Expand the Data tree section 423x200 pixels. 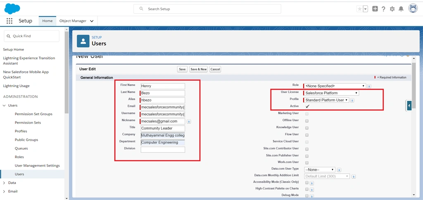click(x=4, y=183)
